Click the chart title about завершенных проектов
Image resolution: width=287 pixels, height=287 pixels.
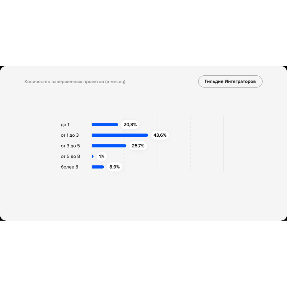pos(75,82)
